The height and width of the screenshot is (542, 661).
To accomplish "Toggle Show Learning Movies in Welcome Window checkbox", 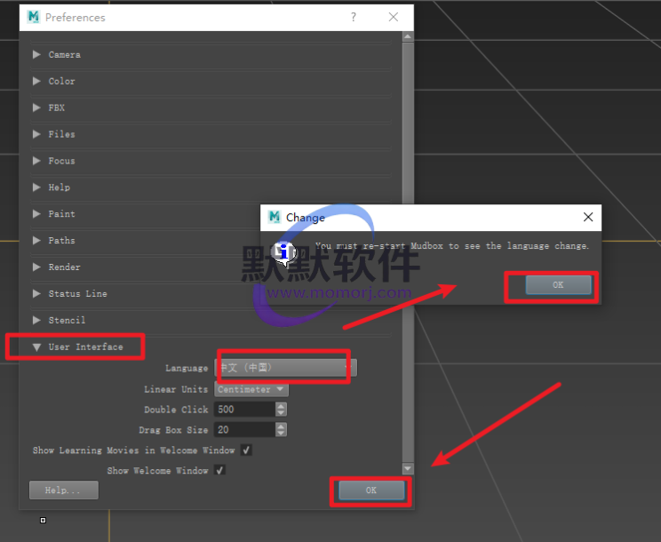I will [x=246, y=450].
